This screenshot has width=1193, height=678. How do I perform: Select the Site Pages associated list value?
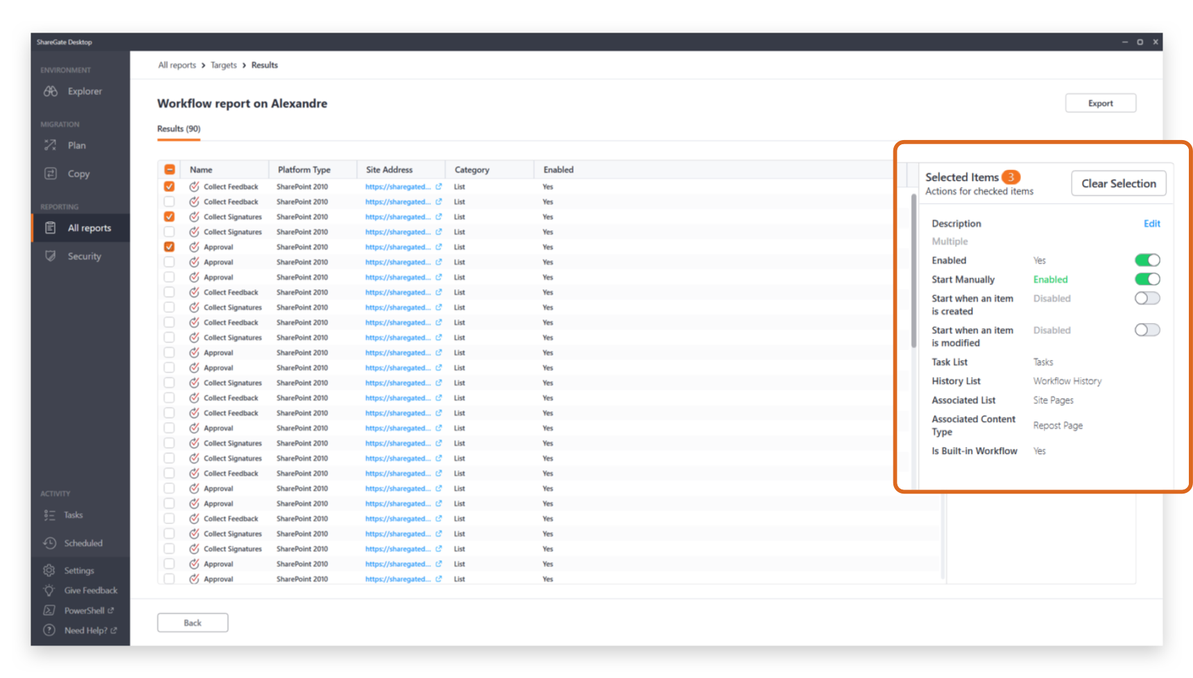[x=1053, y=401]
